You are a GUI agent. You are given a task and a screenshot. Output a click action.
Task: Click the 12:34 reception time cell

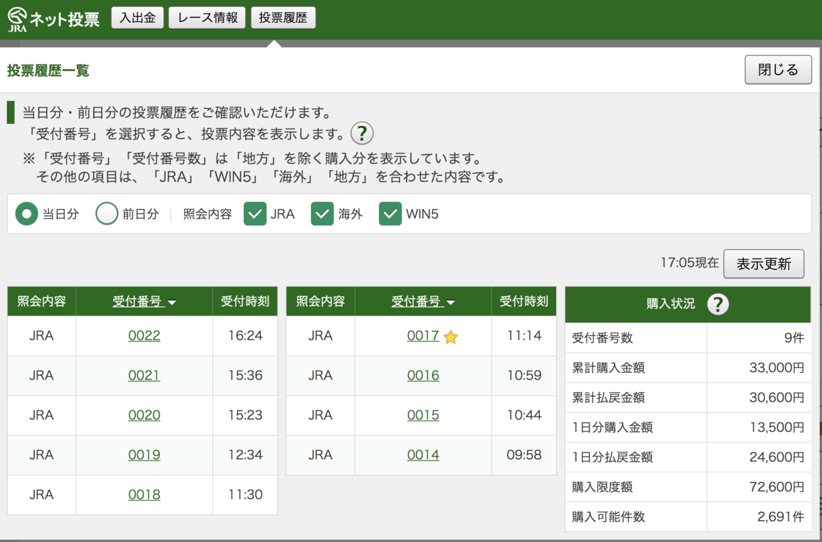click(x=245, y=455)
